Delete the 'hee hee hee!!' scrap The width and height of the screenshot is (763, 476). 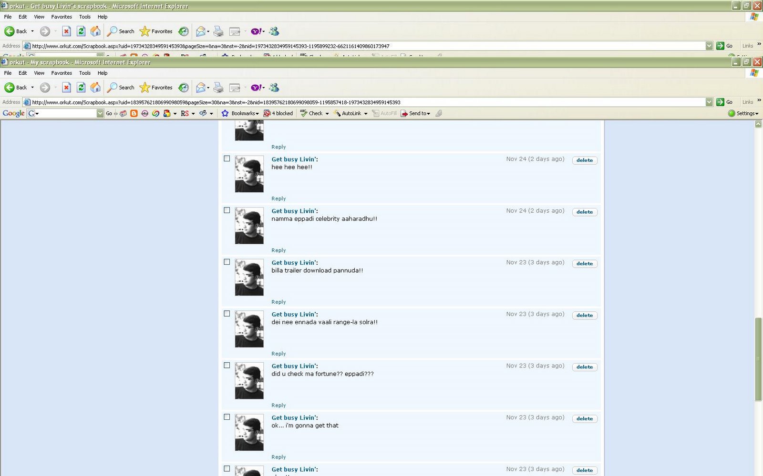click(585, 160)
